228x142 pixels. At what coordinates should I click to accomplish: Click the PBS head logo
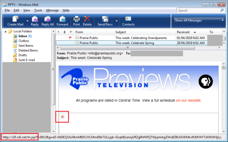pyautogui.click(x=206, y=81)
